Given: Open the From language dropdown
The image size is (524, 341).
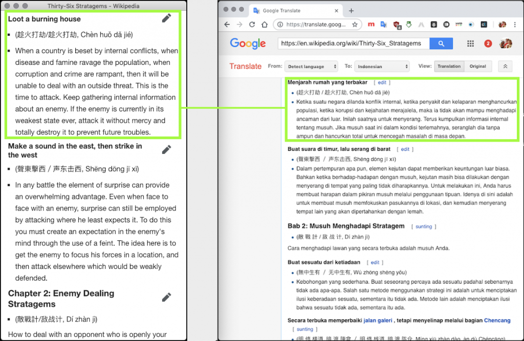Looking at the screenshot, I should pos(311,66).
